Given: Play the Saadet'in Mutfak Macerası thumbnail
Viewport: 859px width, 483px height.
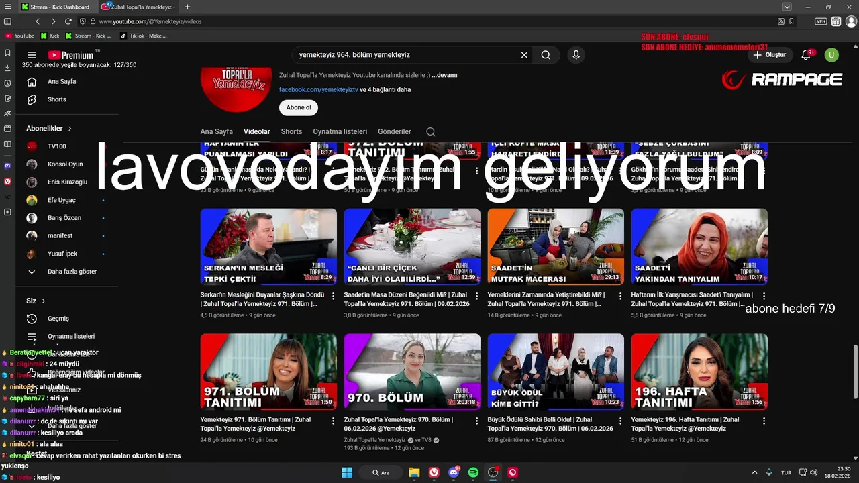Looking at the screenshot, I should (556, 246).
